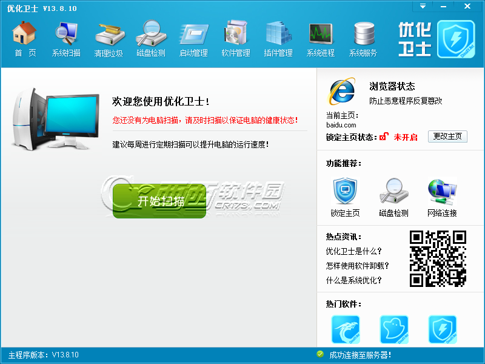485x364 pixels.
Task: Click the 防止恶意程序反复篡改 text
Action: [x=406, y=101]
